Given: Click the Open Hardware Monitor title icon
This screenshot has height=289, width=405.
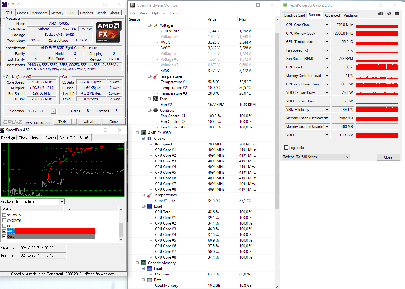Looking at the screenshot, I should pos(132,5).
